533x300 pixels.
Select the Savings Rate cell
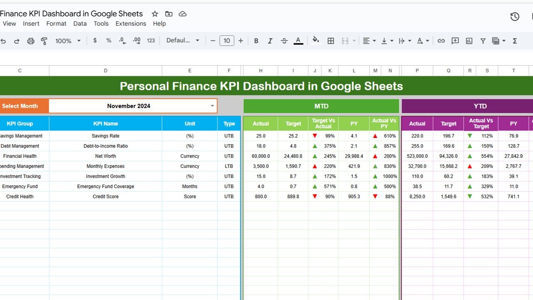105,136
